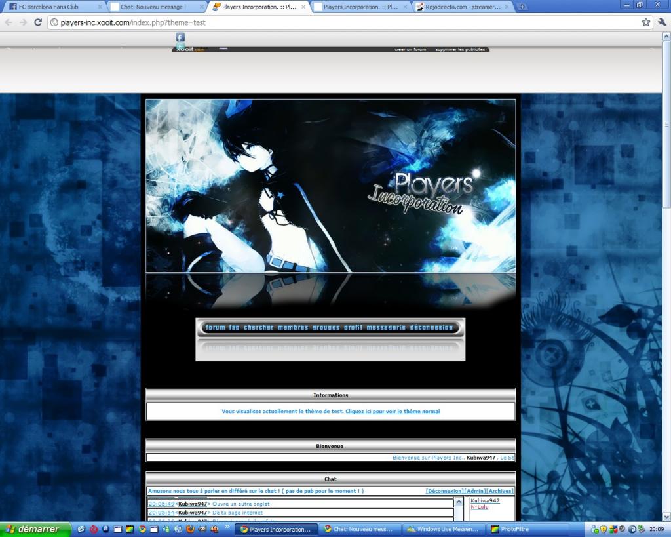Open the 'messagerie' navigation item

[x=386, y=328]
